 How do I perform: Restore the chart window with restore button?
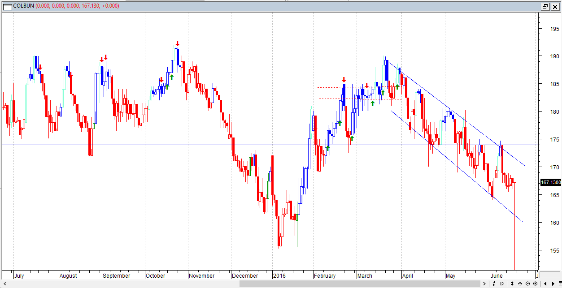[545, 6]
